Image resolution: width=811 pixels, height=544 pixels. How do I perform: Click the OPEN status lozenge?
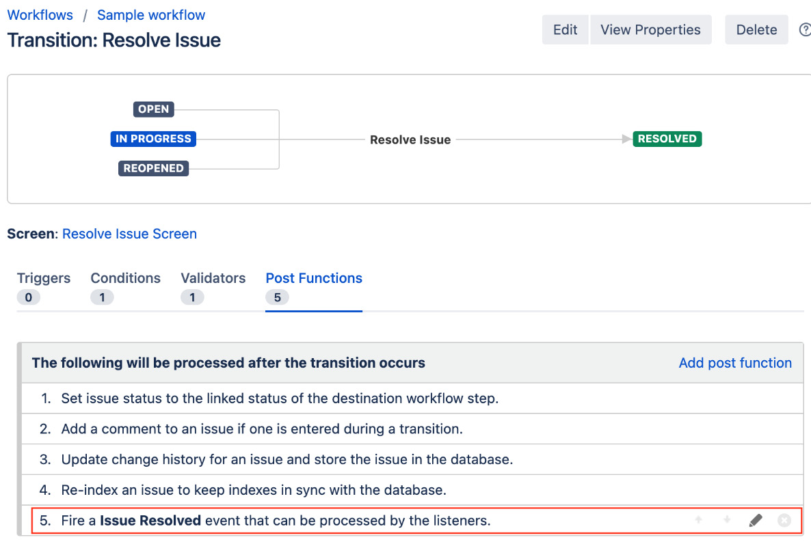(x=153, y=109)
